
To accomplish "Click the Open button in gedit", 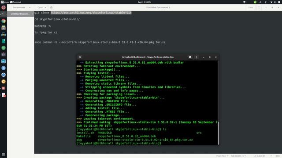I will pyautogui.click(x=41, y=7).
